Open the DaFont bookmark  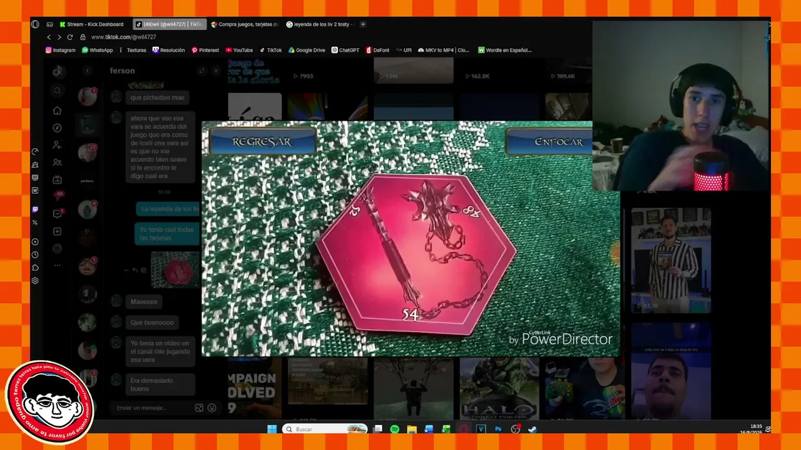pyautogui.click(x=377, y=50)
